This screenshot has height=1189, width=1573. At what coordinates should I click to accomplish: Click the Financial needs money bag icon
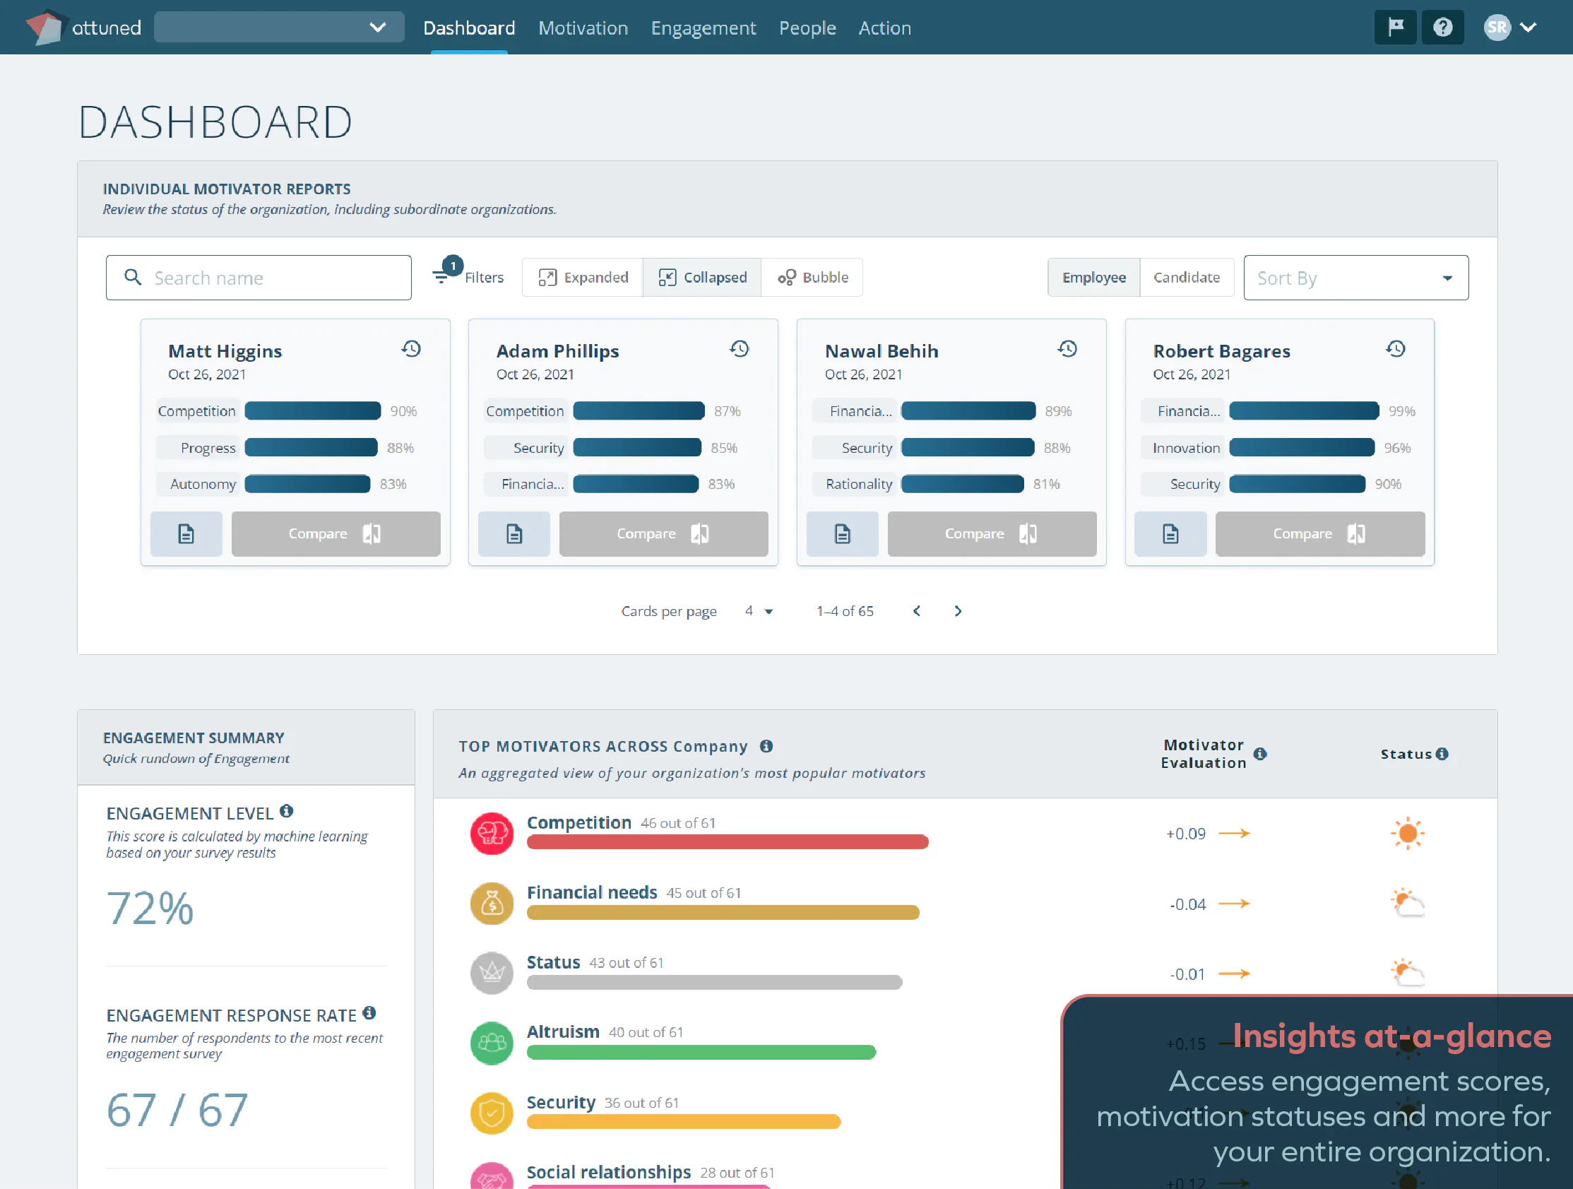click(492, 904)
